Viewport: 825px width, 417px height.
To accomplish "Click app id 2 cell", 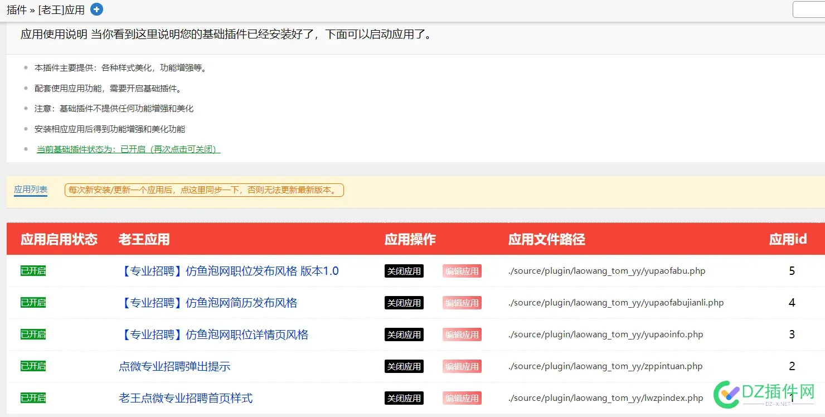I will [792, 366].
